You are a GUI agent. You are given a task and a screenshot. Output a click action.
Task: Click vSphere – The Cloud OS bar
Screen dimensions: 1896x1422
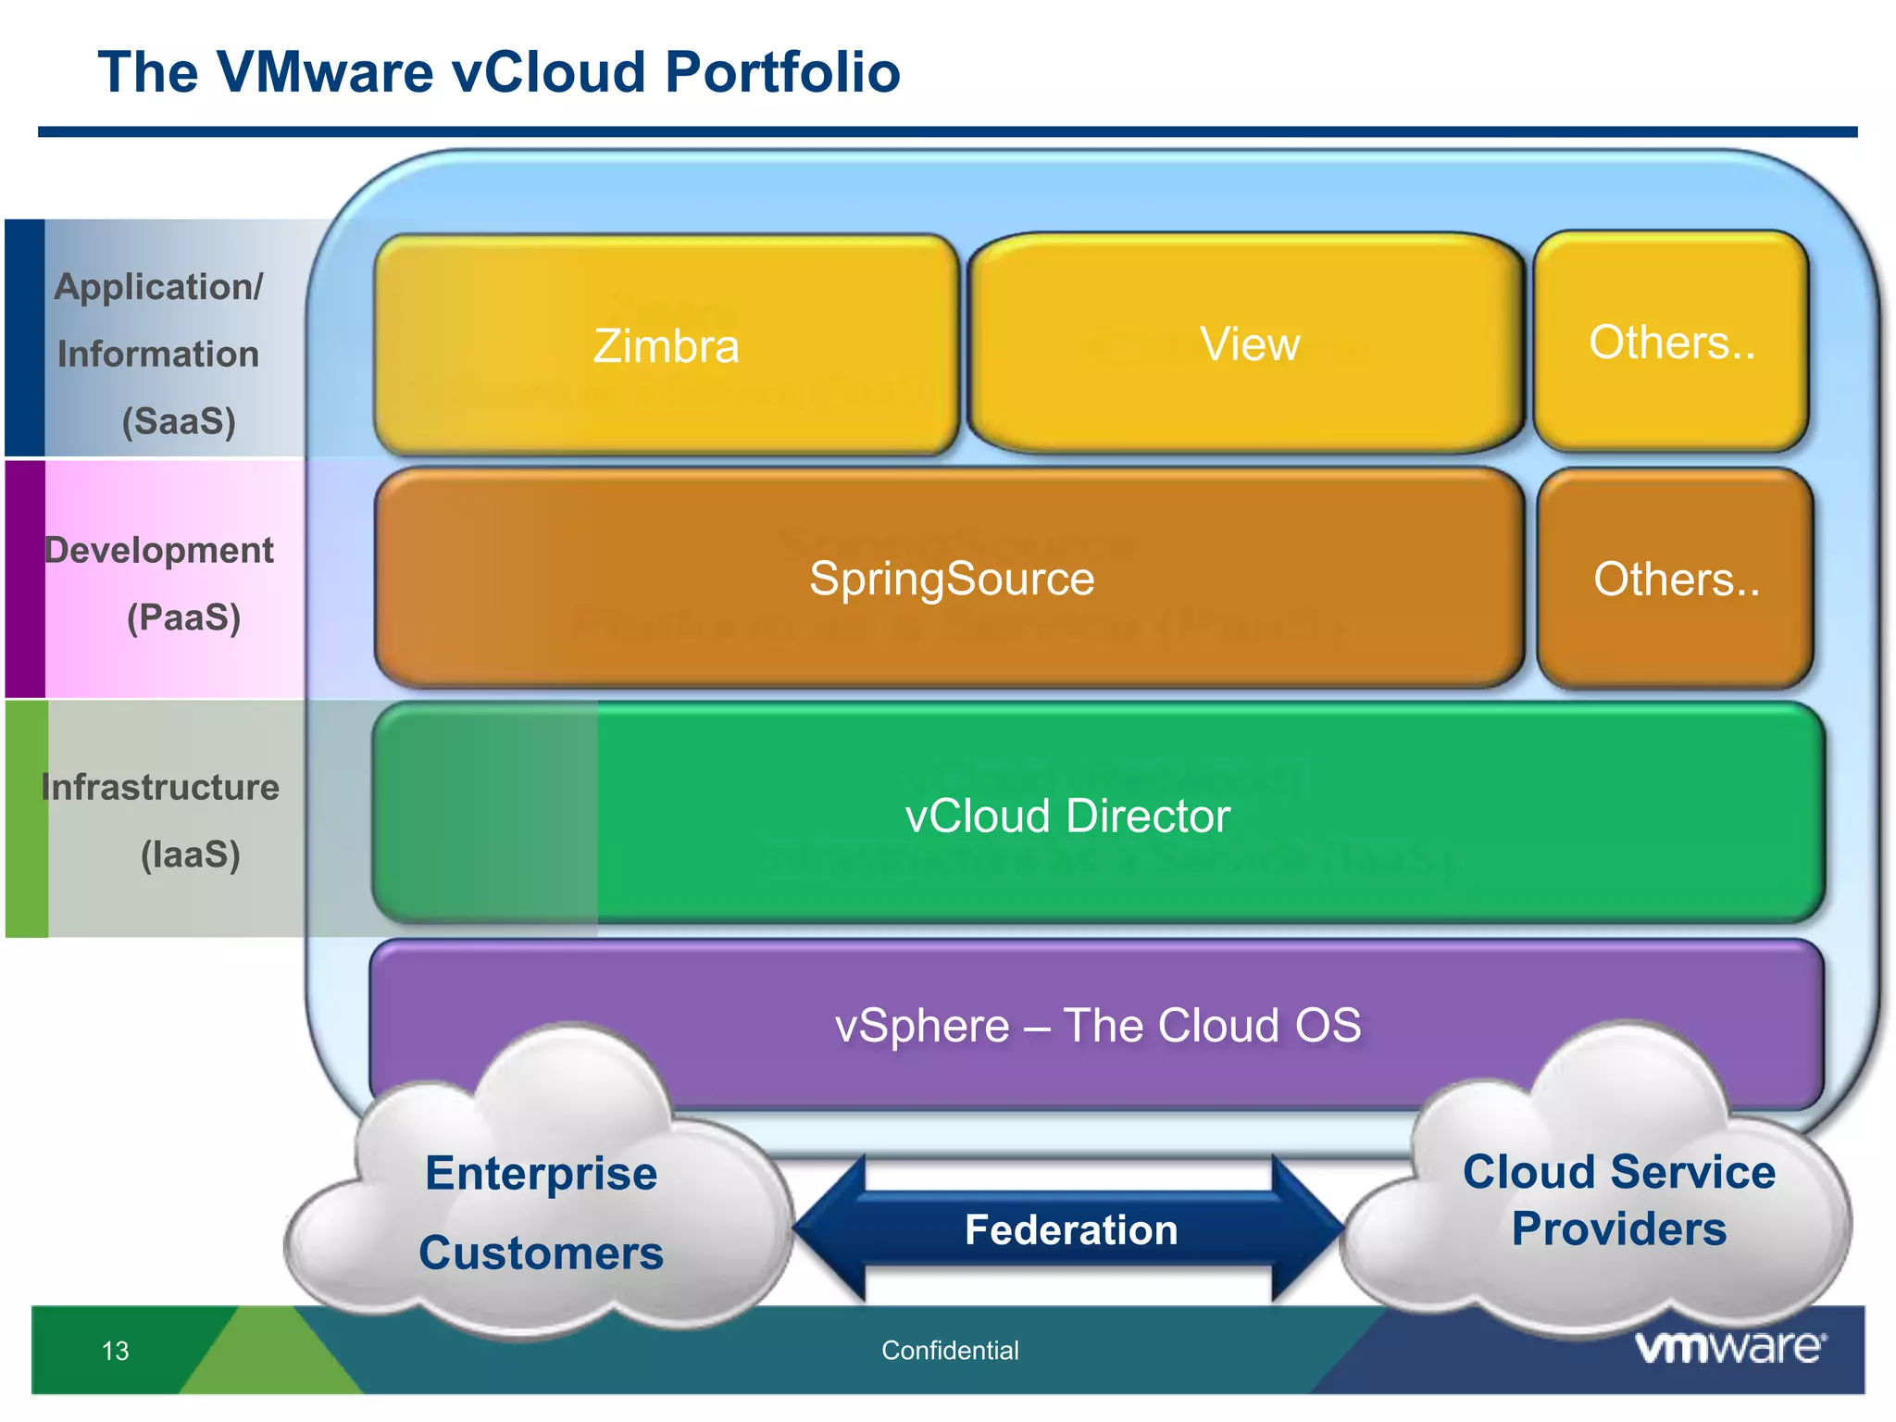coord(1098,1025)
